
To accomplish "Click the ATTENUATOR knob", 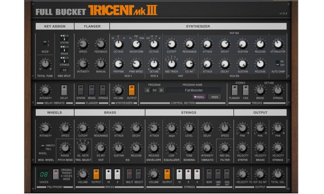I will [278, 44].
